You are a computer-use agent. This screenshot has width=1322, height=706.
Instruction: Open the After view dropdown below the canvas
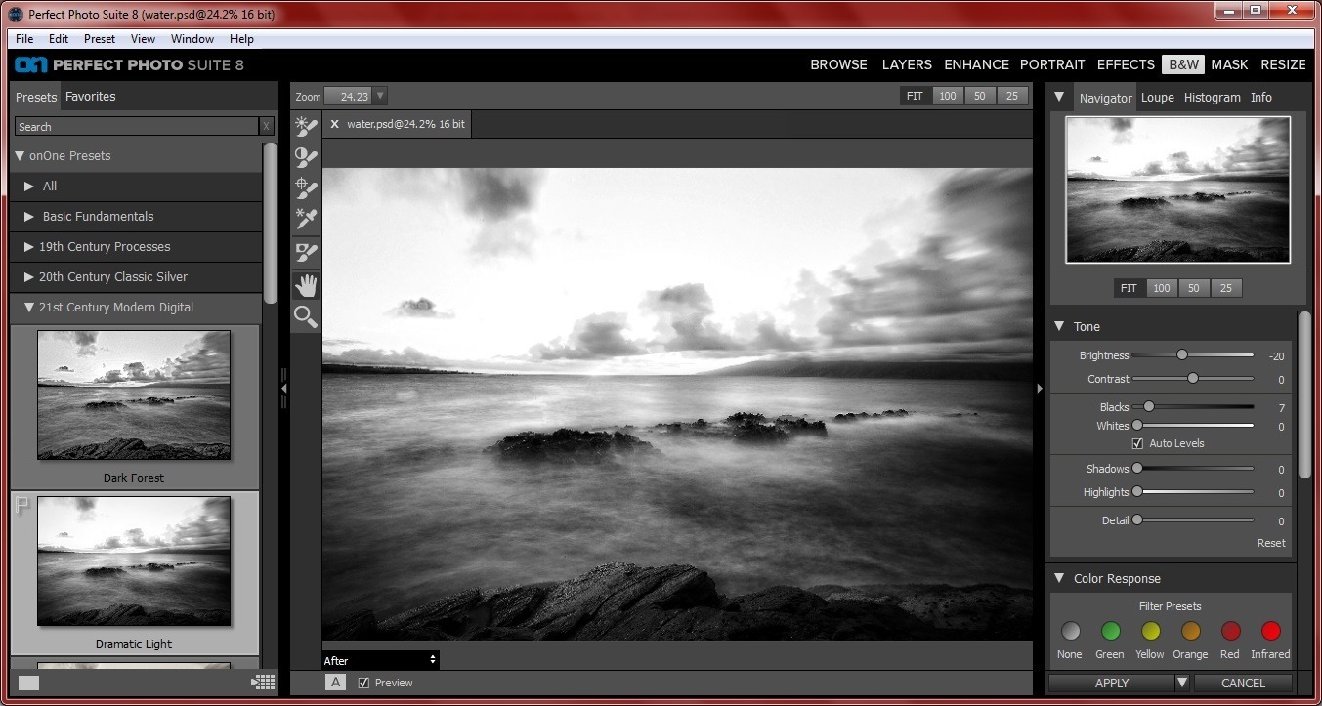pyautogui.click(x=380, y=660)
